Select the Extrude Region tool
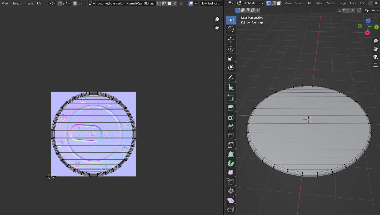This screenshot has height=215, width=380. pyautogui.click(x=231, y=108)
